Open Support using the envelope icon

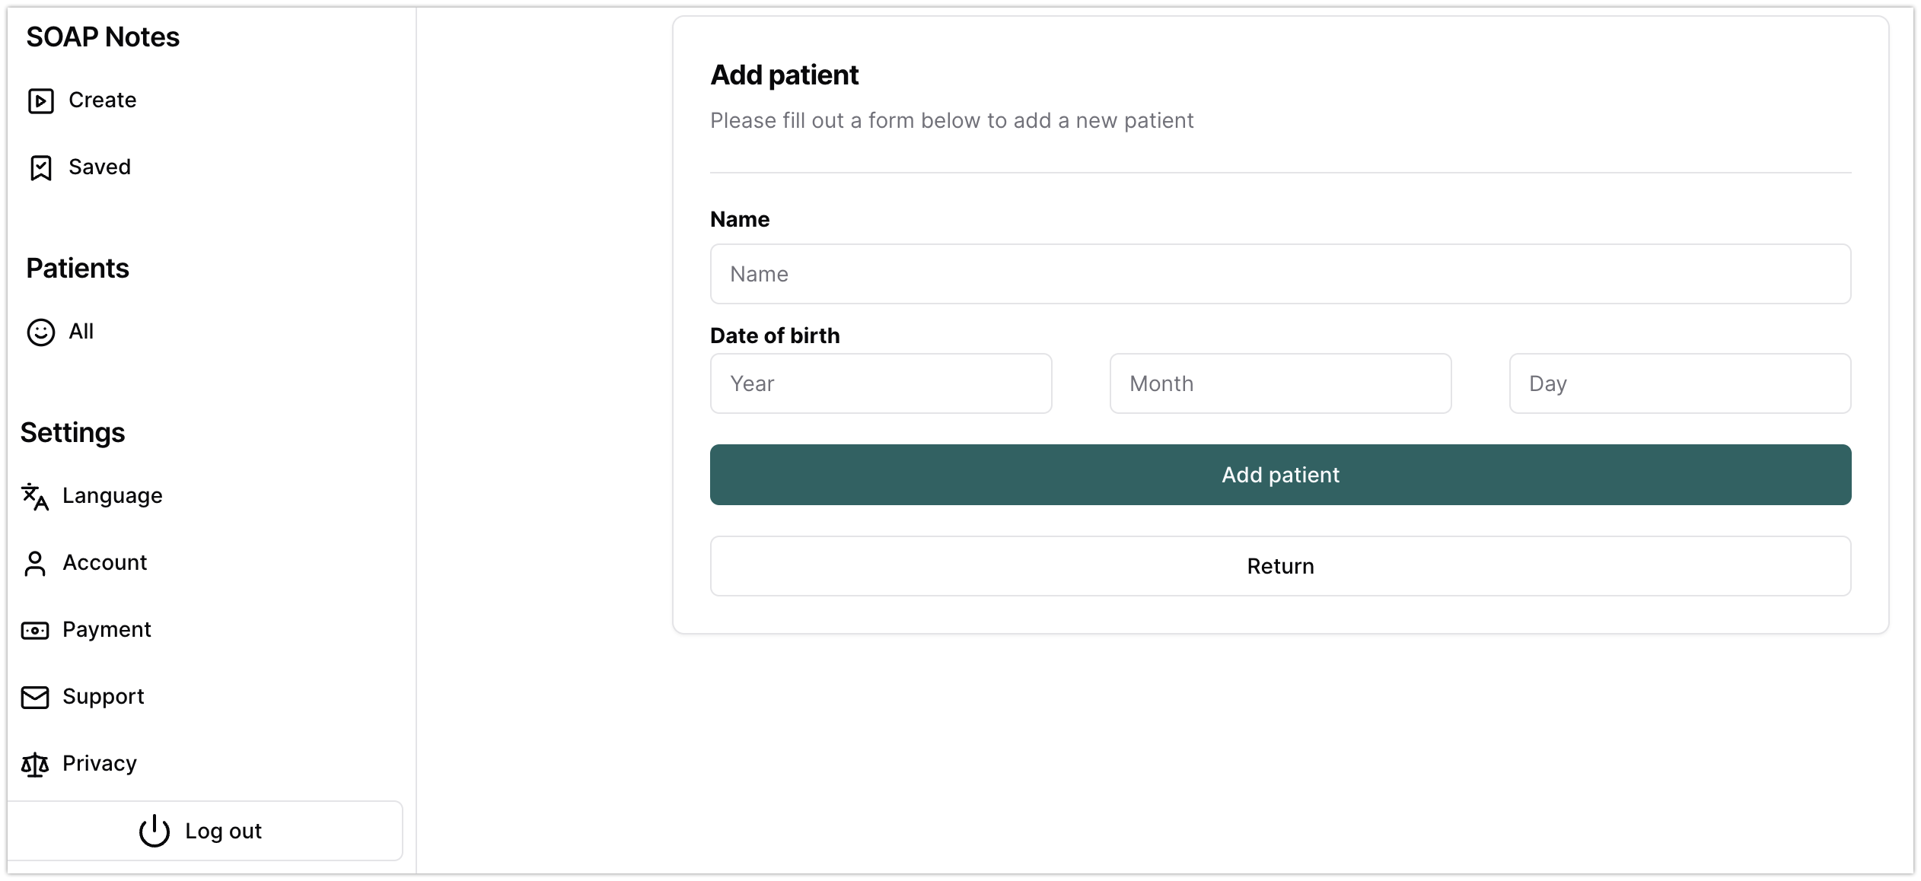[34, 696]
